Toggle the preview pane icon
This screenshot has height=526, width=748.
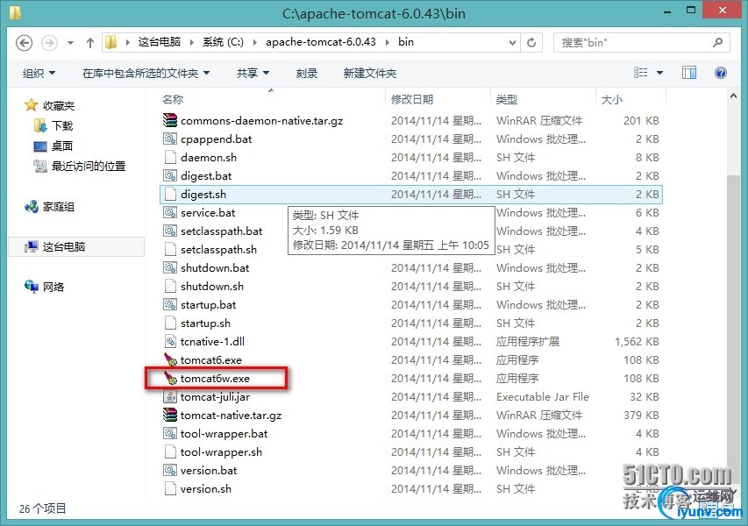[x=689, y=73]
